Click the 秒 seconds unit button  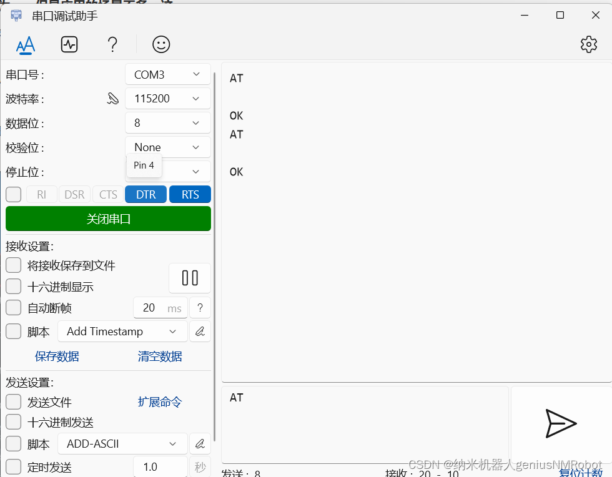[200, 467]
